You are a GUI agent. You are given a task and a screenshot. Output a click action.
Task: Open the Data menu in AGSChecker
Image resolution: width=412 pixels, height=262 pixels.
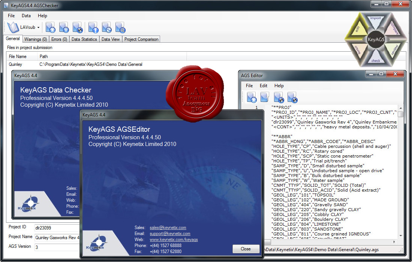point(26,16)
